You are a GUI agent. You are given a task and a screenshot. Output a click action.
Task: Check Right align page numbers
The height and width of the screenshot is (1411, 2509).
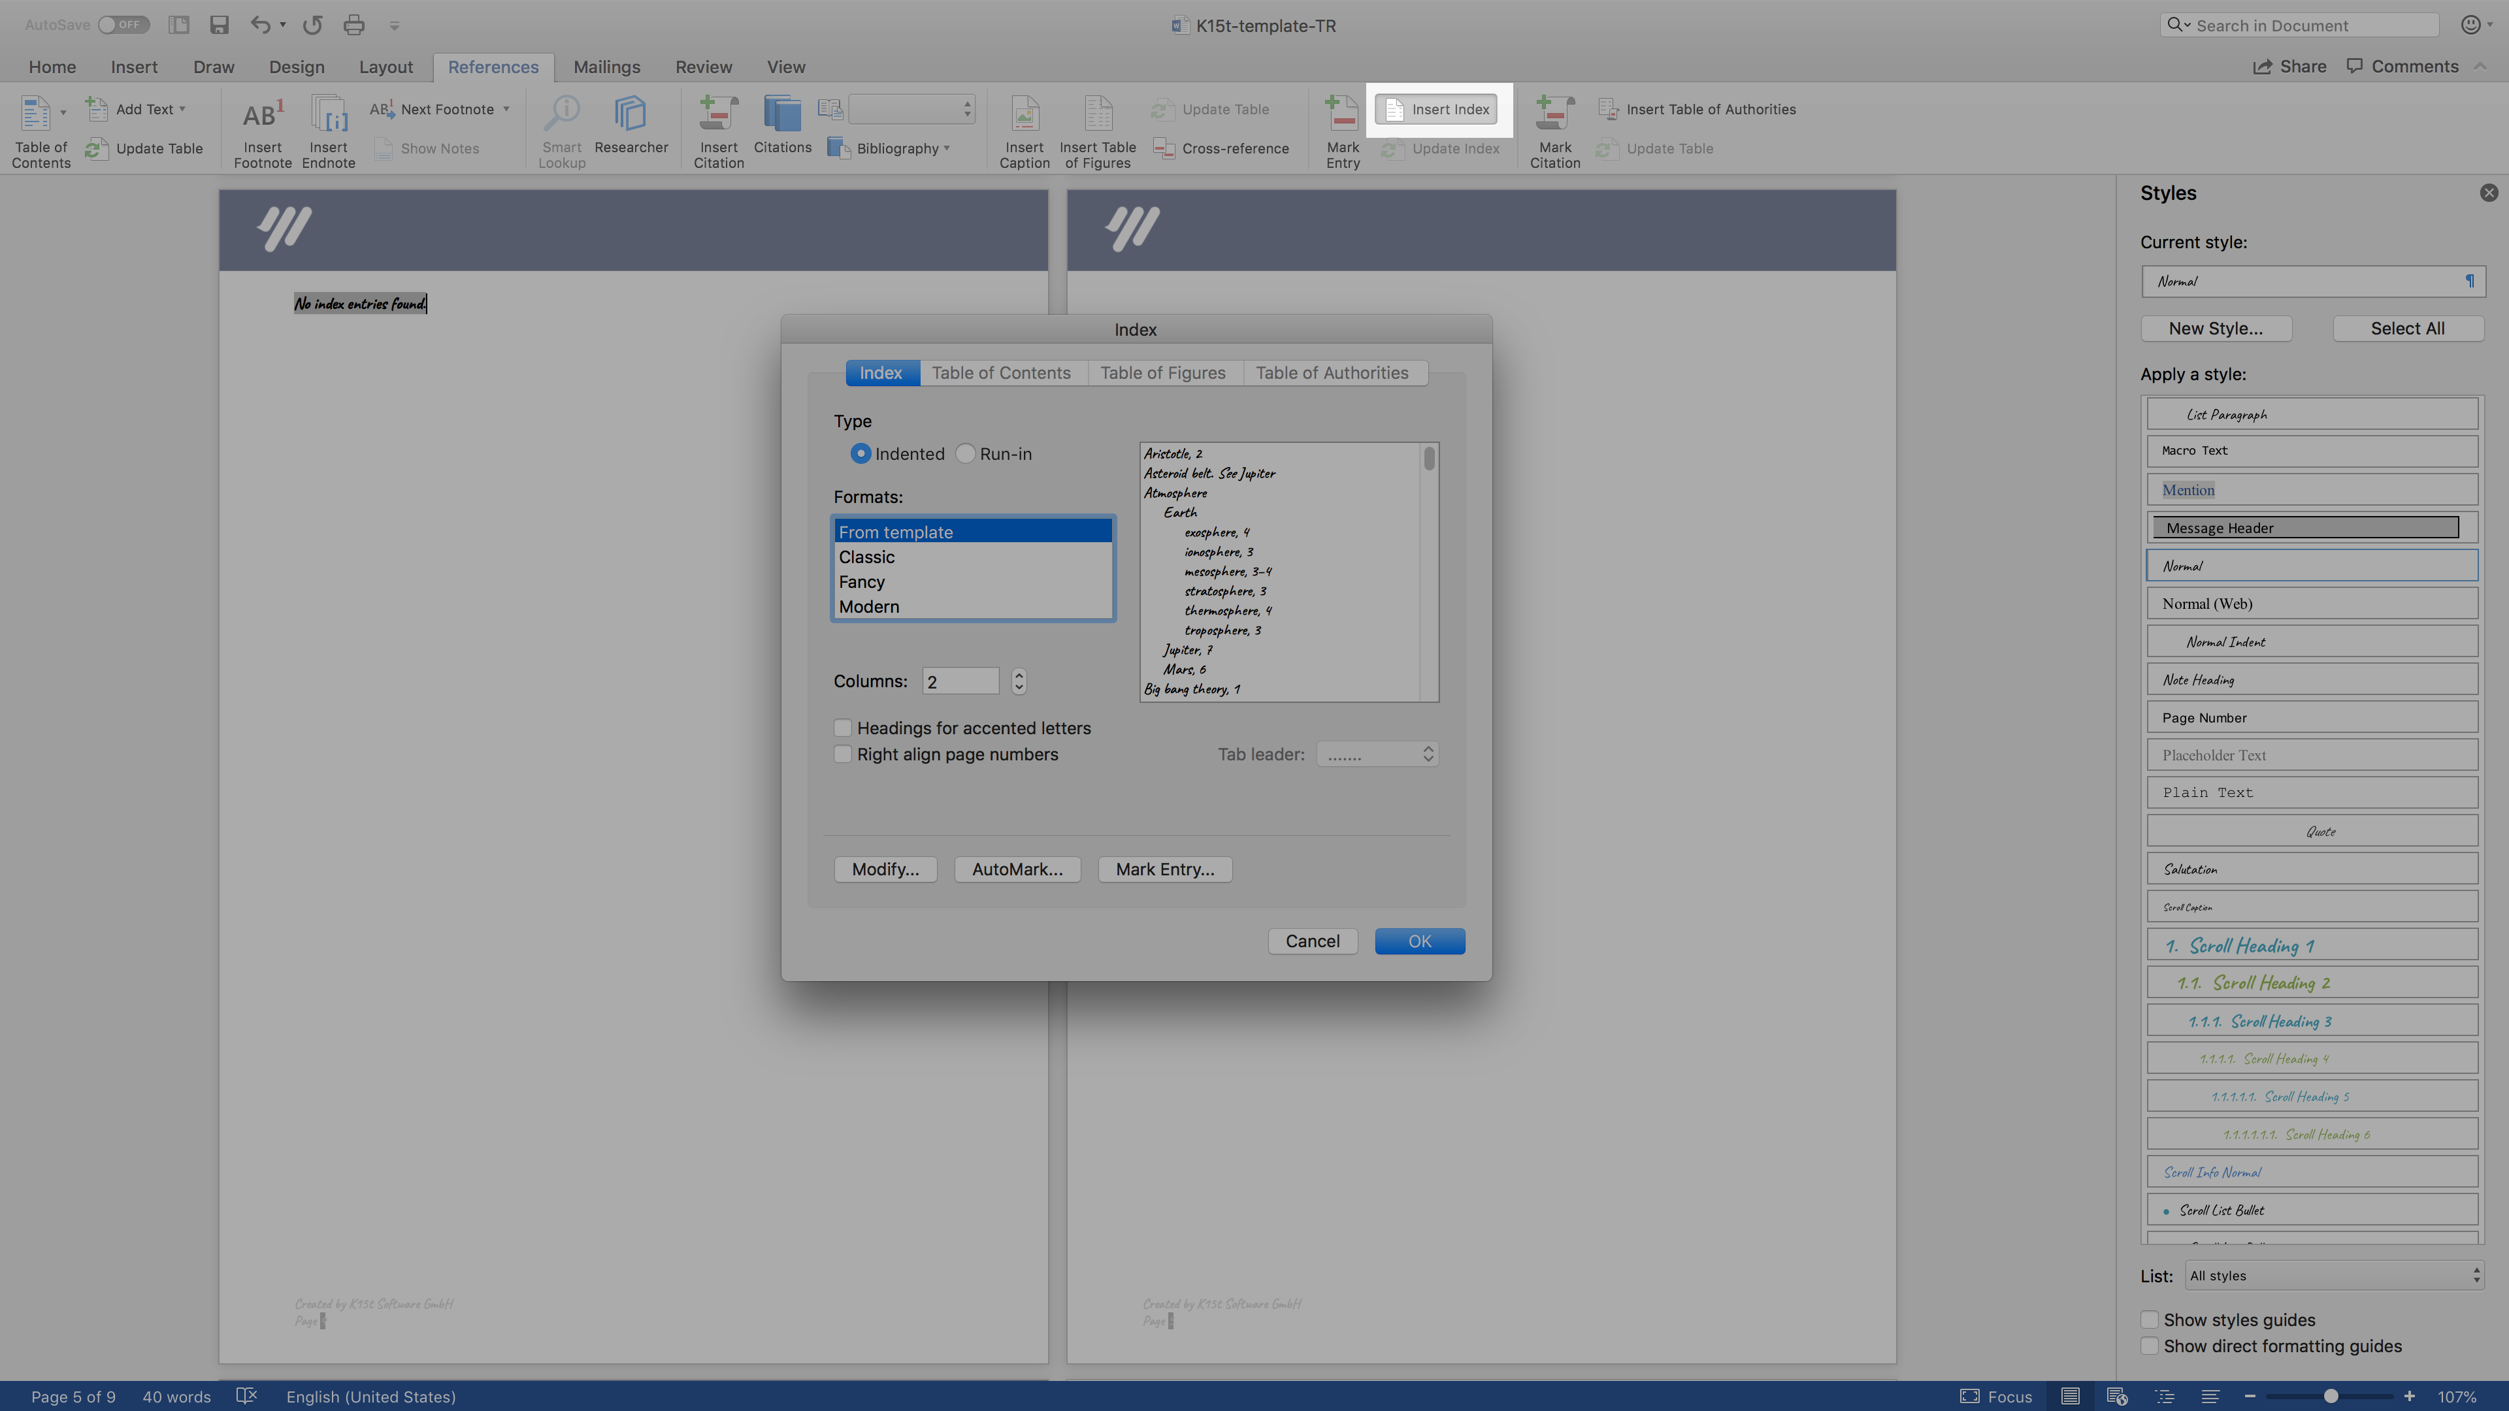pyautogui.click(x=844, y=754)
